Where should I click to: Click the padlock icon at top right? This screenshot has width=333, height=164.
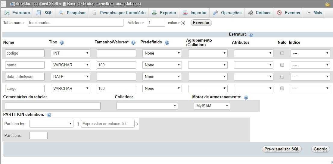click(327, 4)
